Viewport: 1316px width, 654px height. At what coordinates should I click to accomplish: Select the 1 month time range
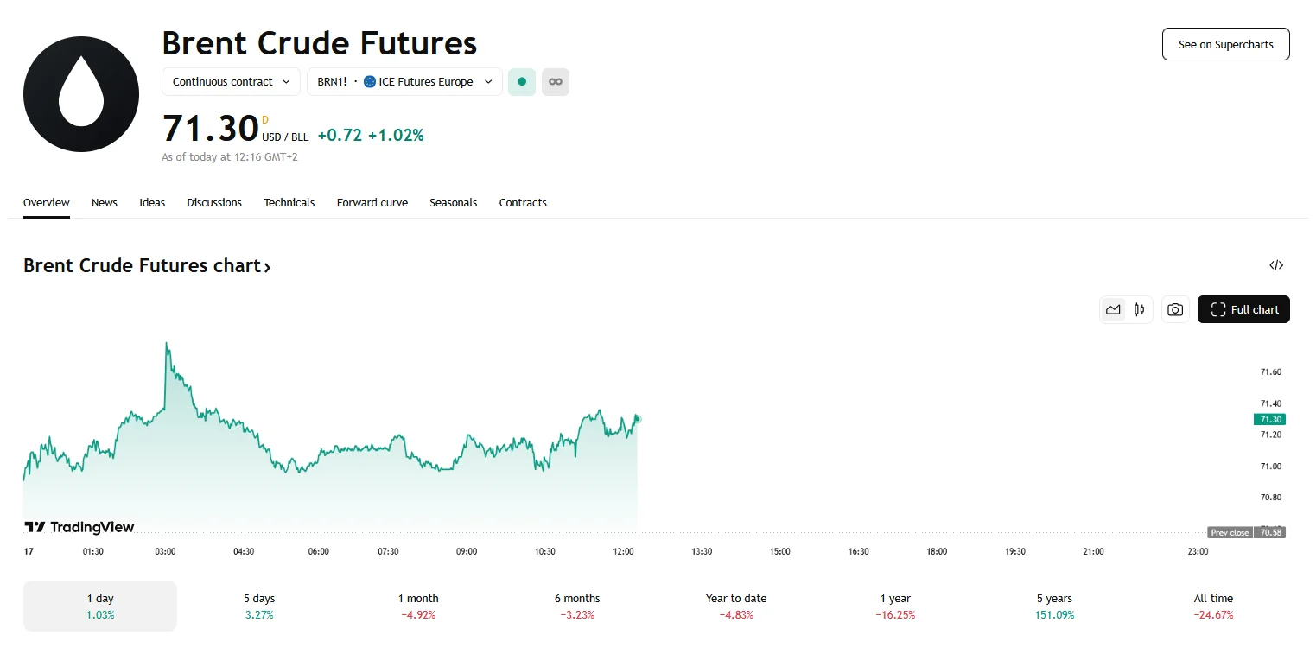click(x=418, y=606)
